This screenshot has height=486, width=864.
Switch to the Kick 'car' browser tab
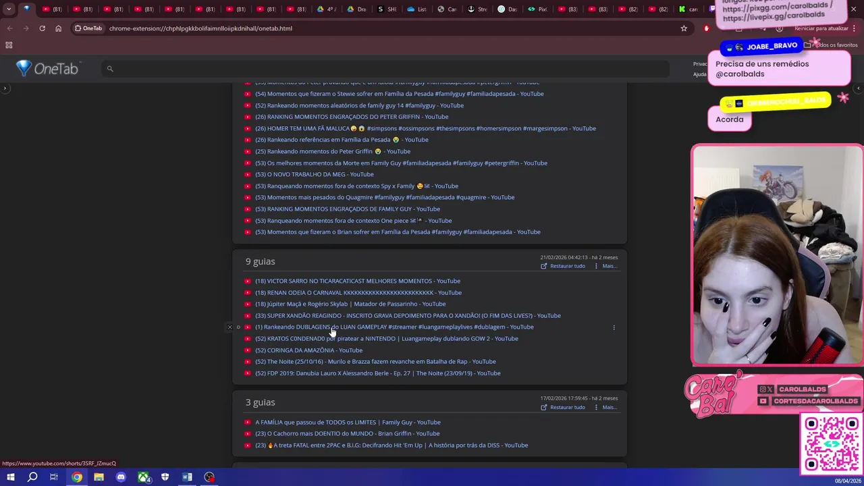(688, 9)
